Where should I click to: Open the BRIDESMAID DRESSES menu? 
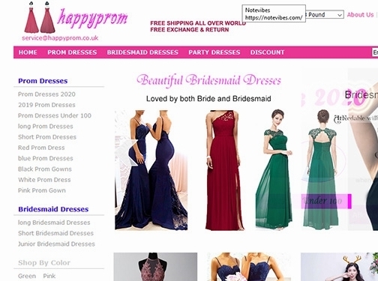click(142, 52)
